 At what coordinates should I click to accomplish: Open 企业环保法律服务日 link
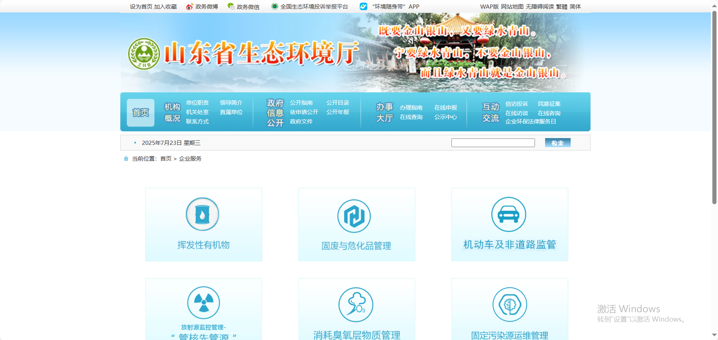click(x=530, y=121)
